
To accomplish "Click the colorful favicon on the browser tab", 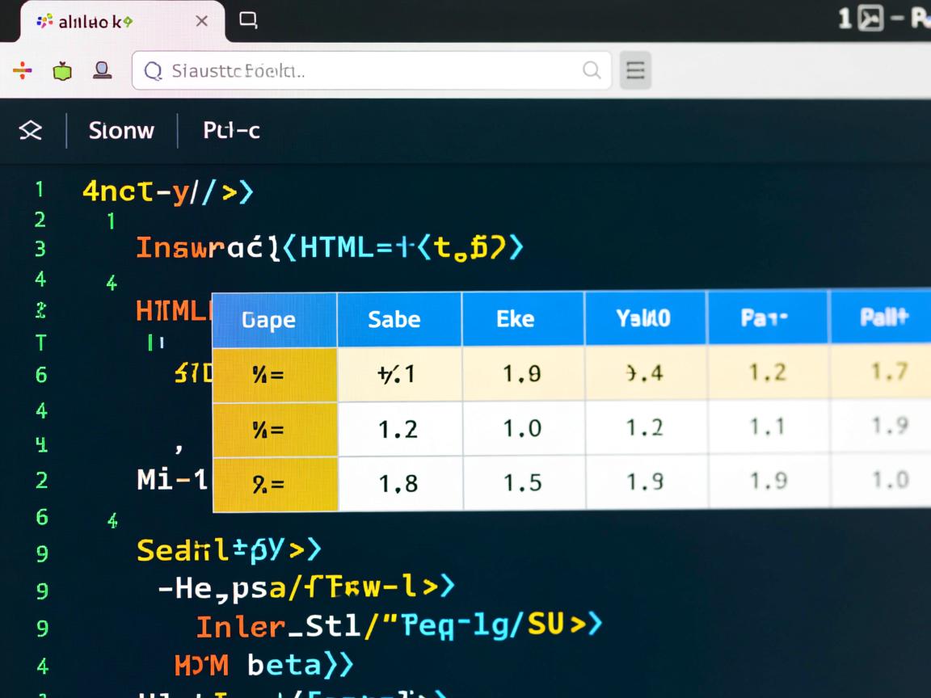I will [x=45, y=22].
